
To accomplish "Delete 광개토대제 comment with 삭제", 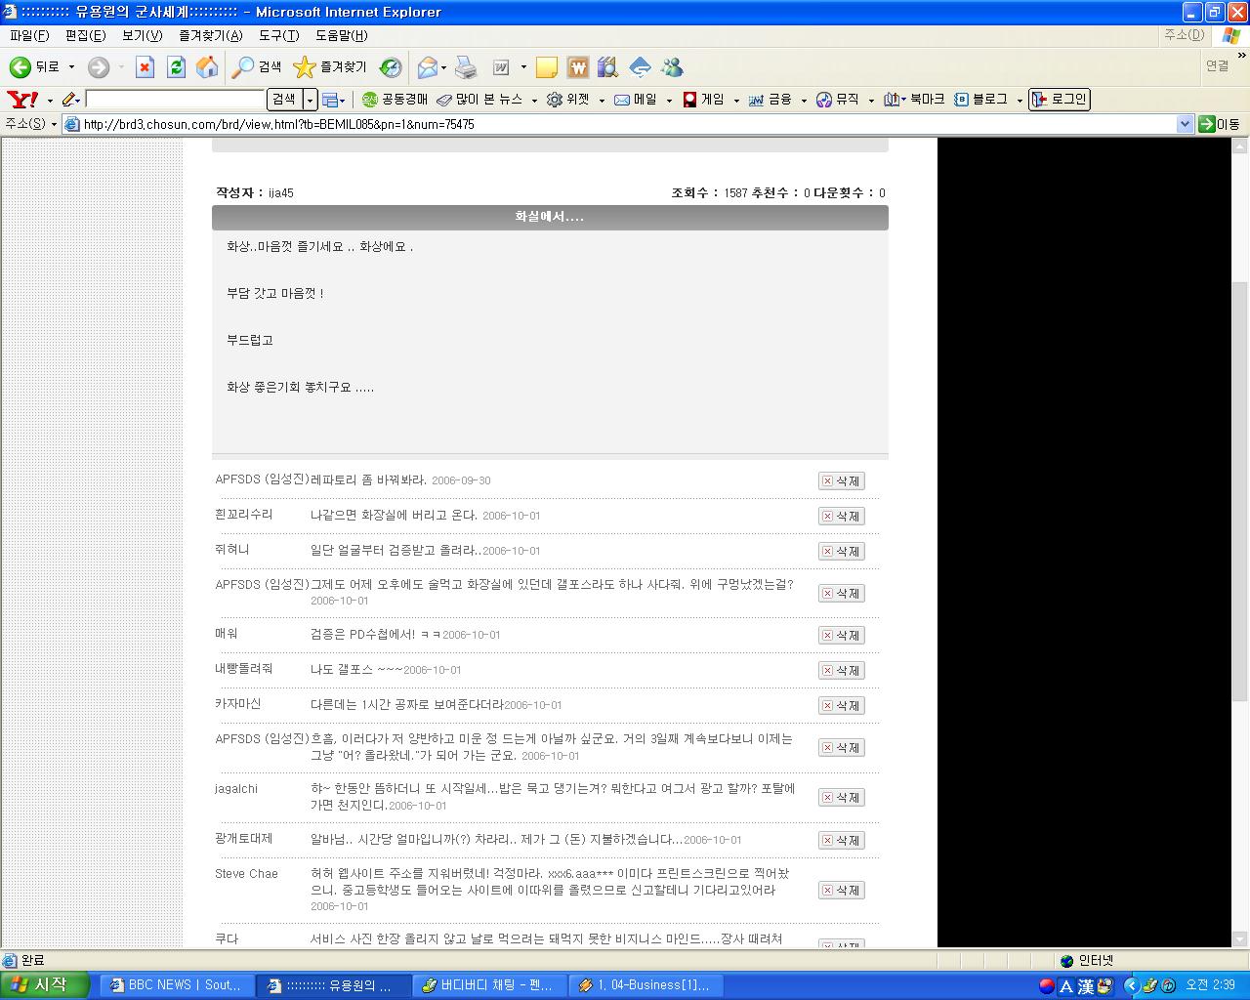I will (841, 840).
